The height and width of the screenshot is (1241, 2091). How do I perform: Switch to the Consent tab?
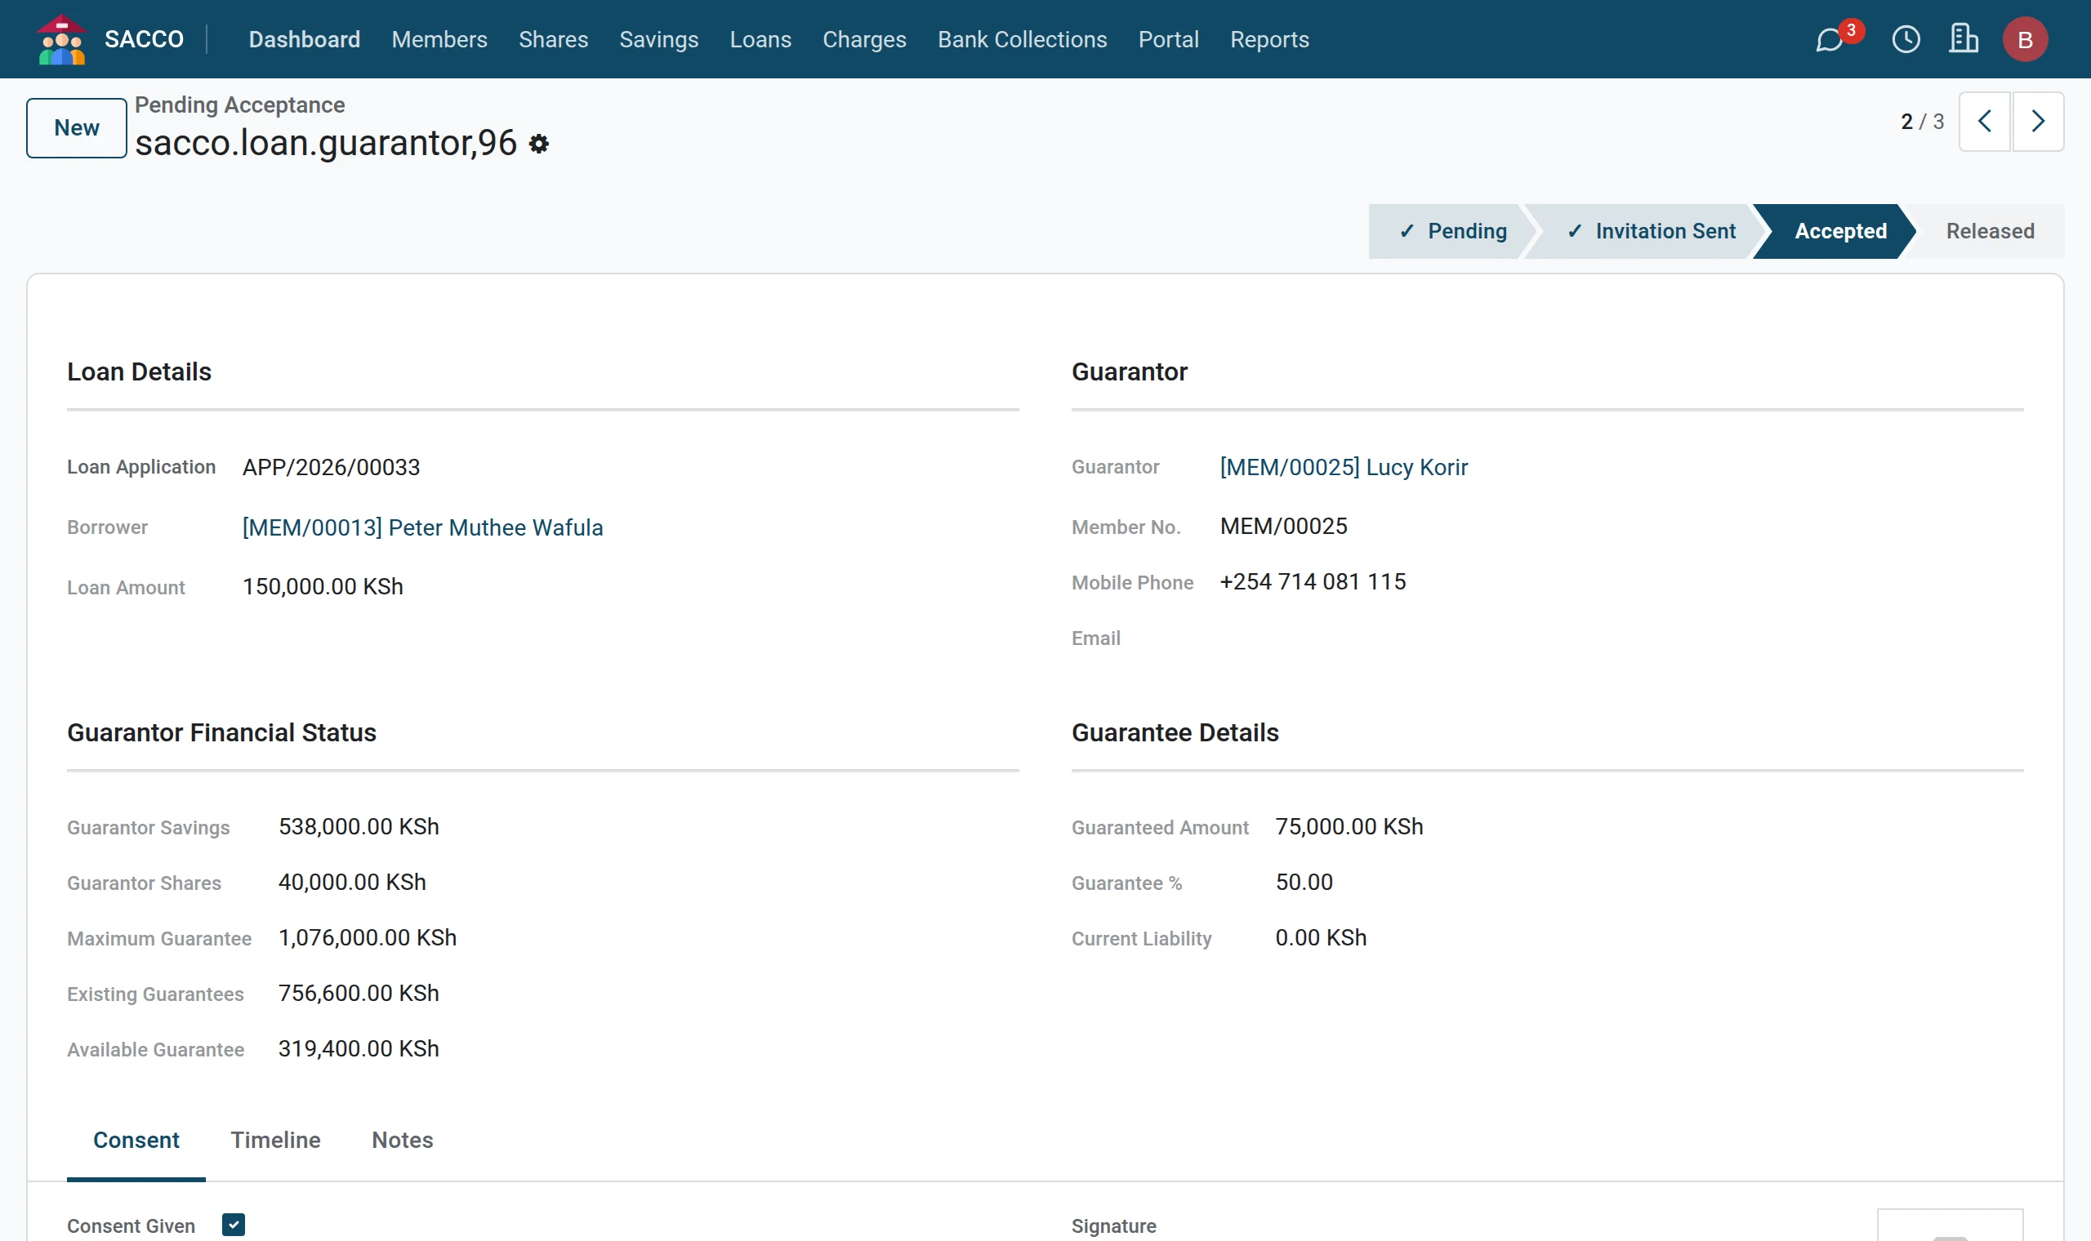click(136, 1140)
